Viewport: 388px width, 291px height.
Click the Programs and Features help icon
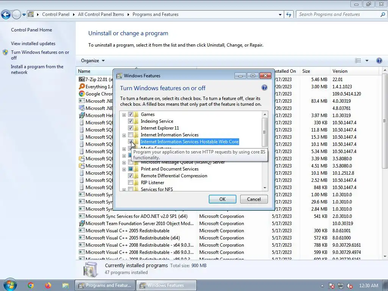pyautogui.click(x=379, y=61)
